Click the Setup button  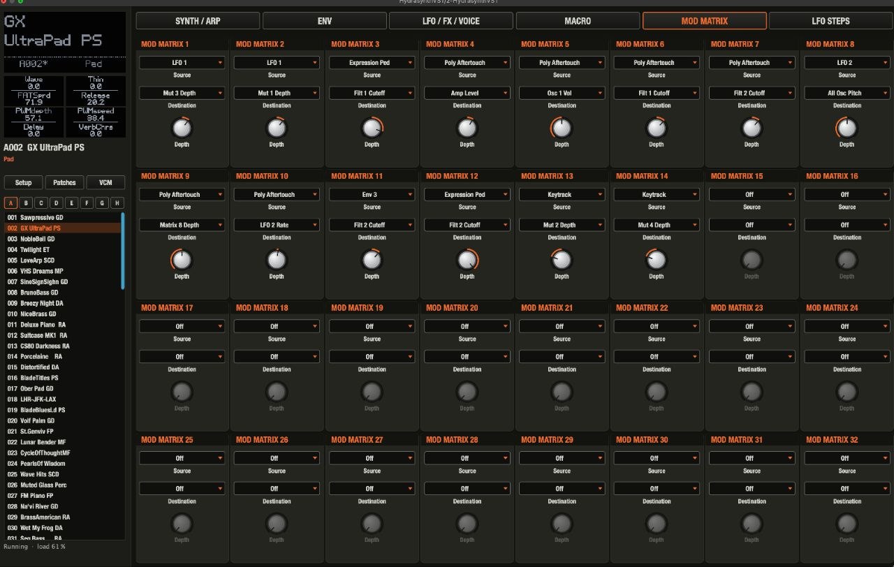click(24, 182)
